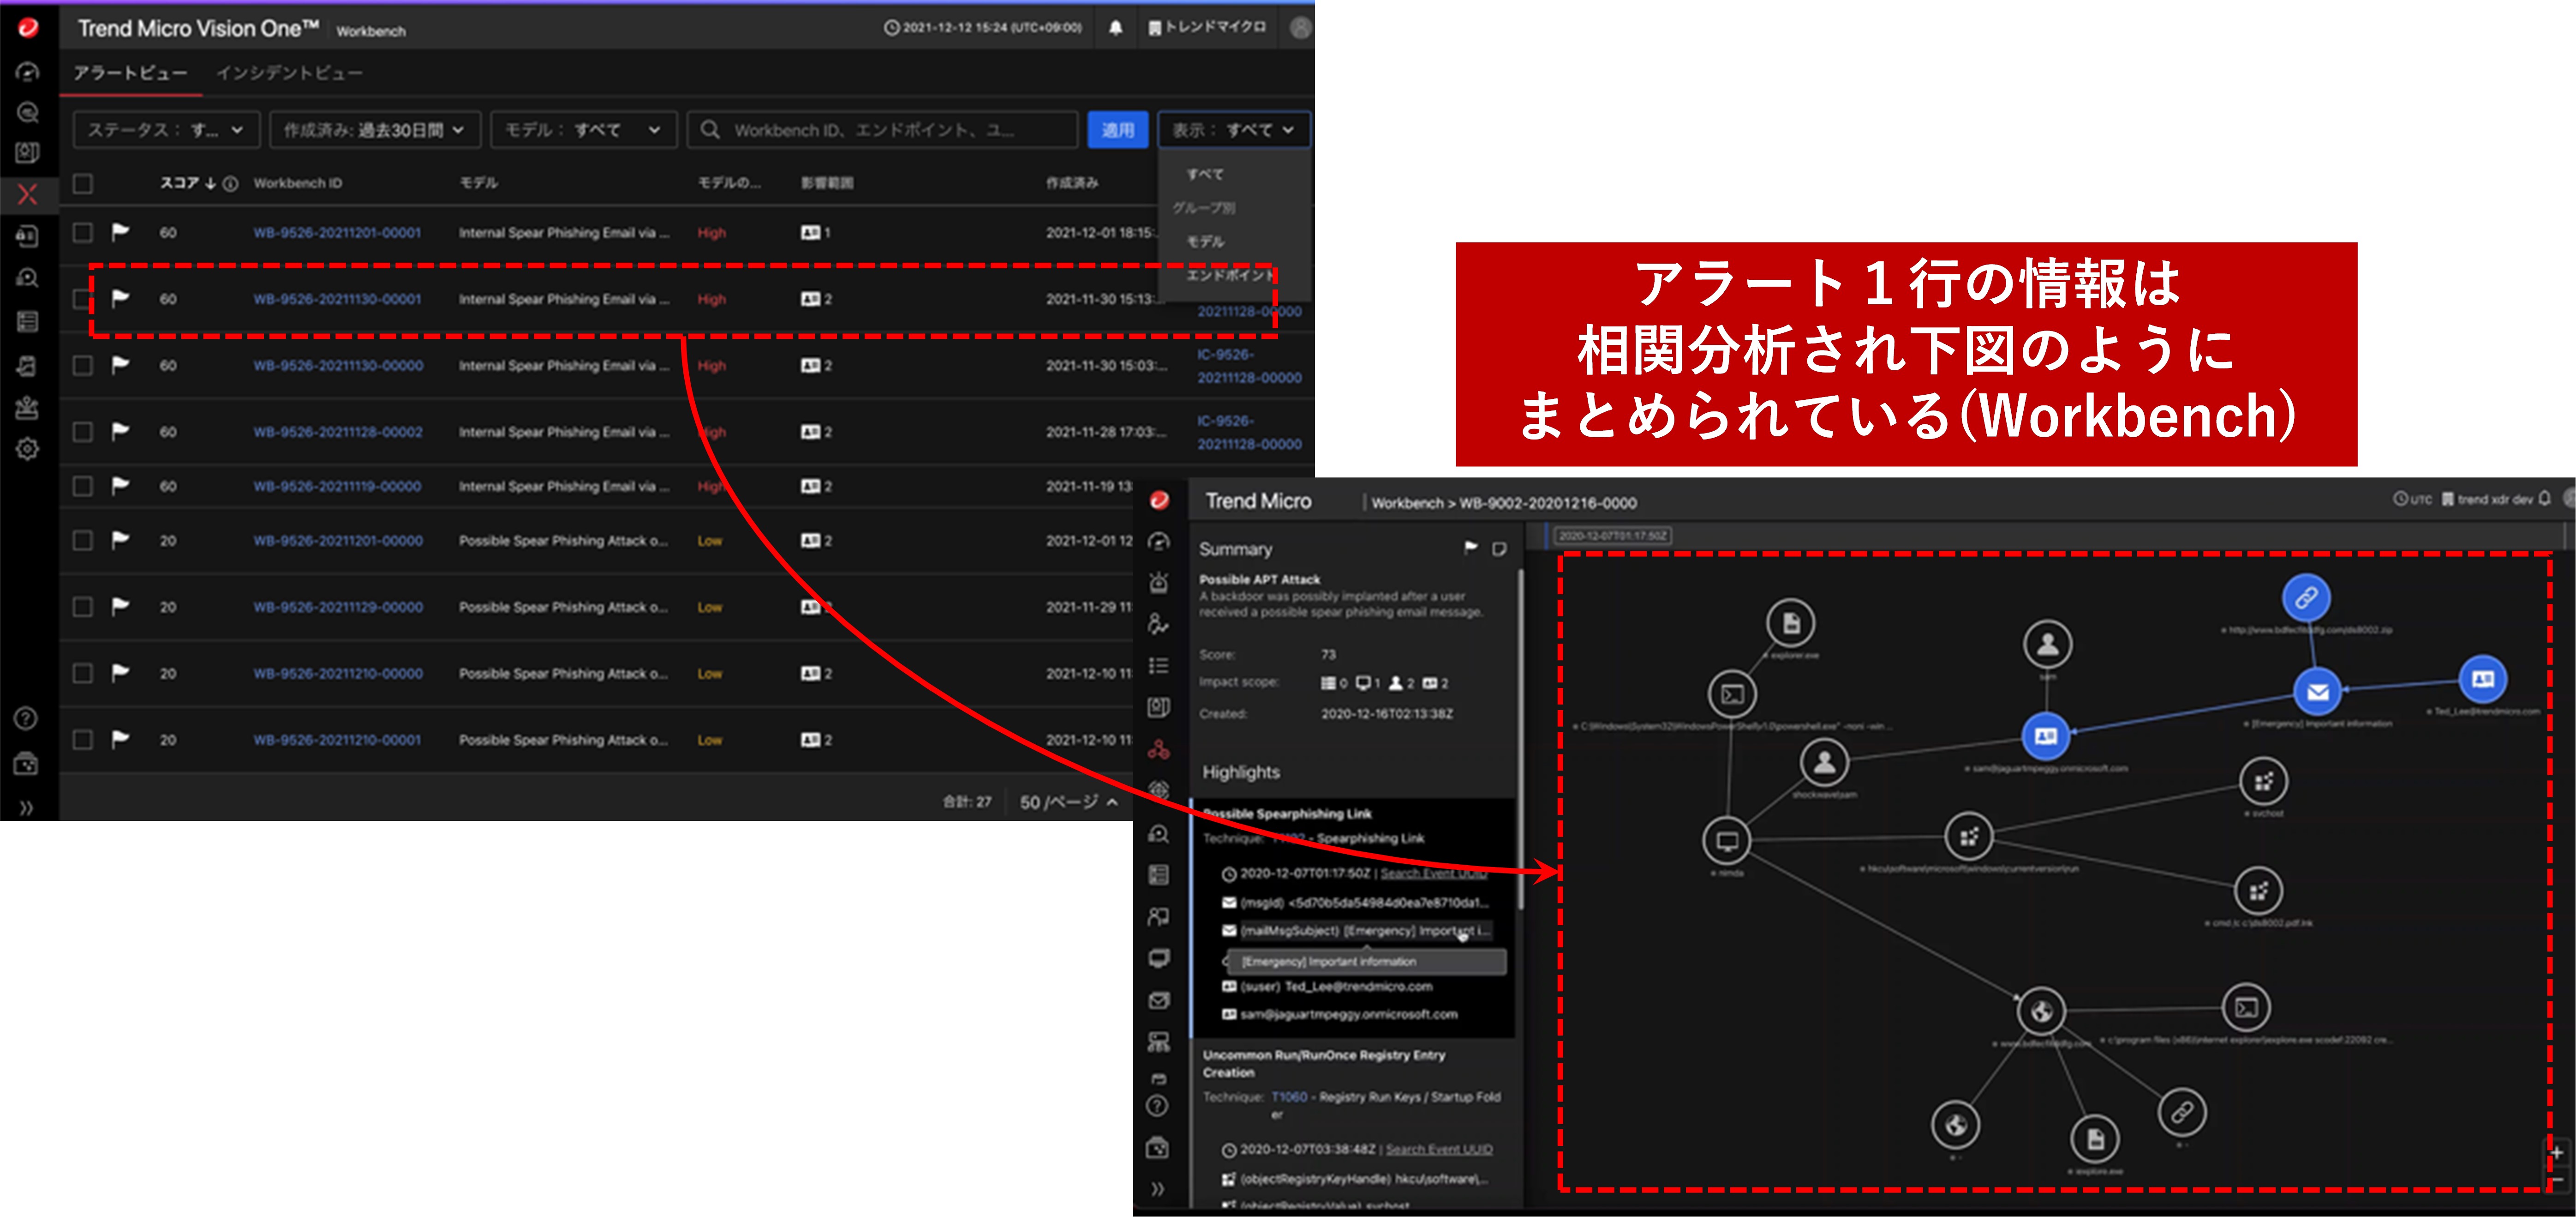
Task: Check the box for row WB-9526-20211129-00000
Action: point(83,607)
